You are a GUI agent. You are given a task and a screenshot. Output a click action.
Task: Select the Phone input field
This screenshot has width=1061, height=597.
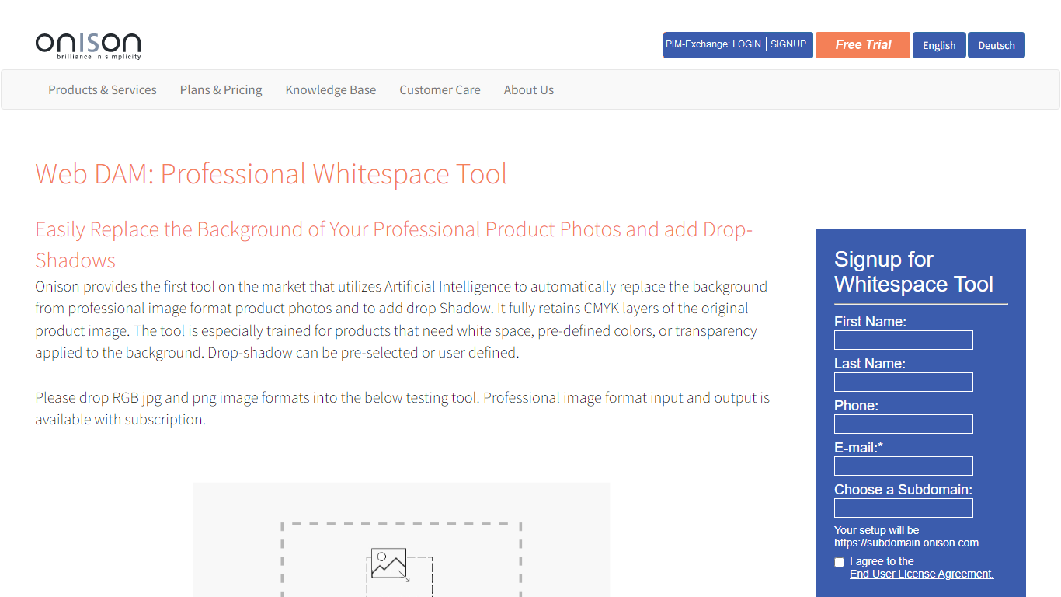[x=903, y=424]
